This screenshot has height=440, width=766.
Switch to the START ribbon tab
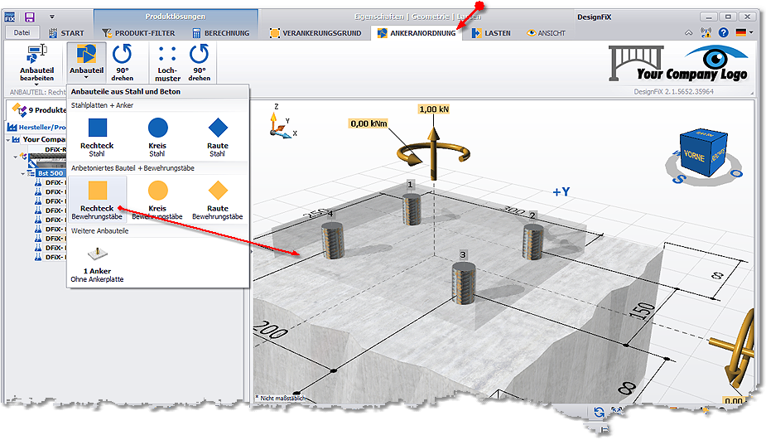(66, 33)
